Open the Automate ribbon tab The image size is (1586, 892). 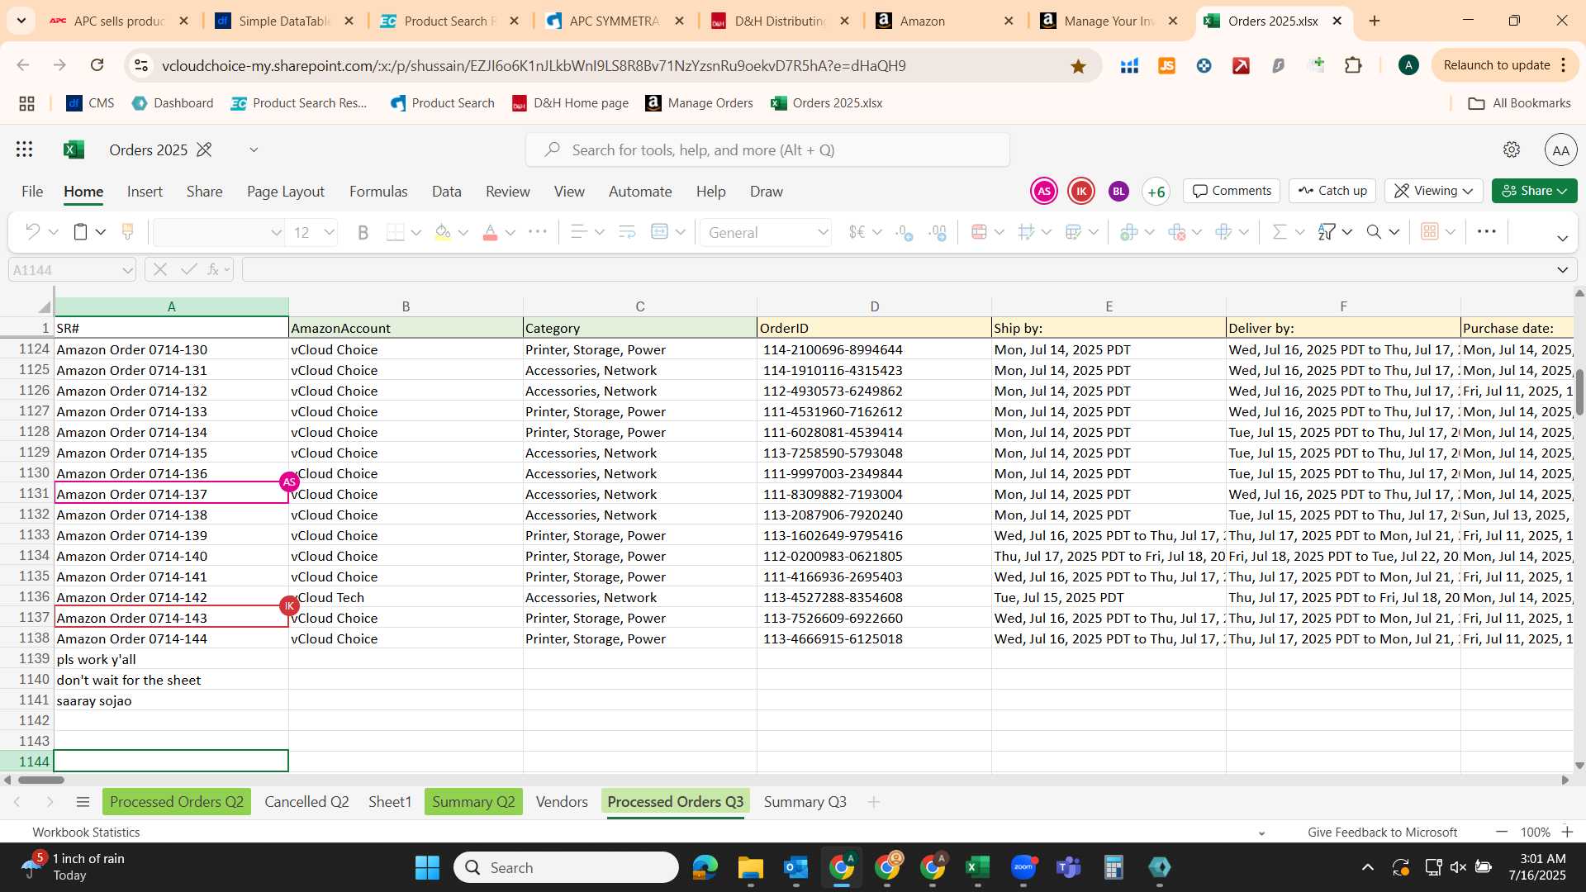point(640,191)
